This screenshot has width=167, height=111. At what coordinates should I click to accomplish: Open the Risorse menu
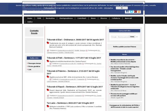click(104, 18)
